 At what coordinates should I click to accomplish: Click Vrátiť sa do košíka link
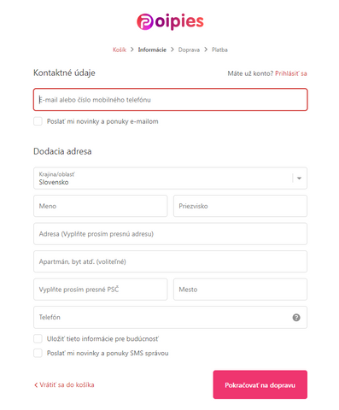click(64, 385)
